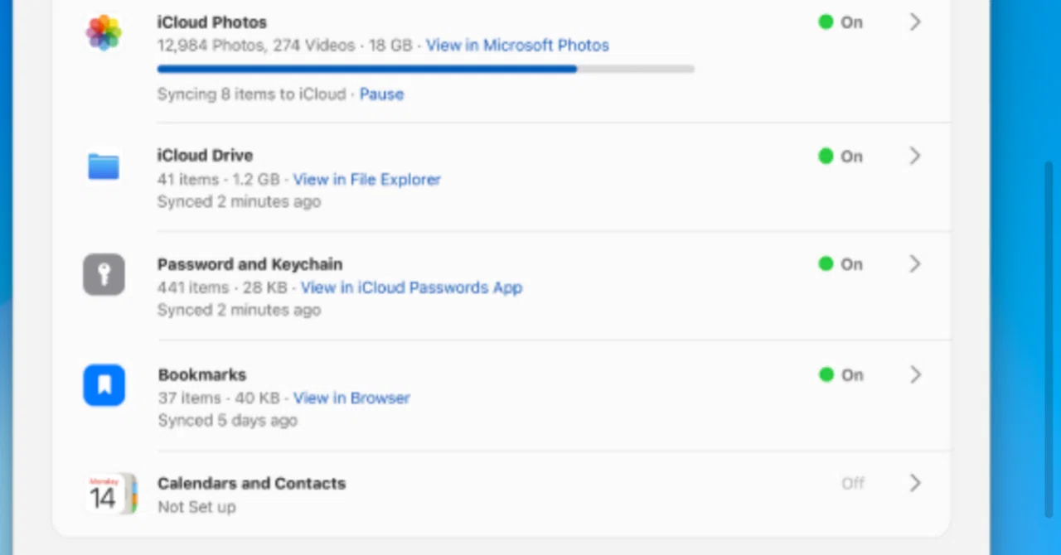Click the blue Bookmarks icon
Image resolution: width=1061 pixels, height=555 pixels.
[x=104, y=385]
